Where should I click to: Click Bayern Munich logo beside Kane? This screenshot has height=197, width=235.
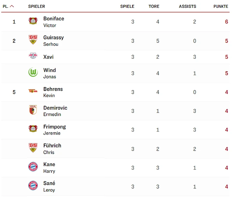click(33, 167)
